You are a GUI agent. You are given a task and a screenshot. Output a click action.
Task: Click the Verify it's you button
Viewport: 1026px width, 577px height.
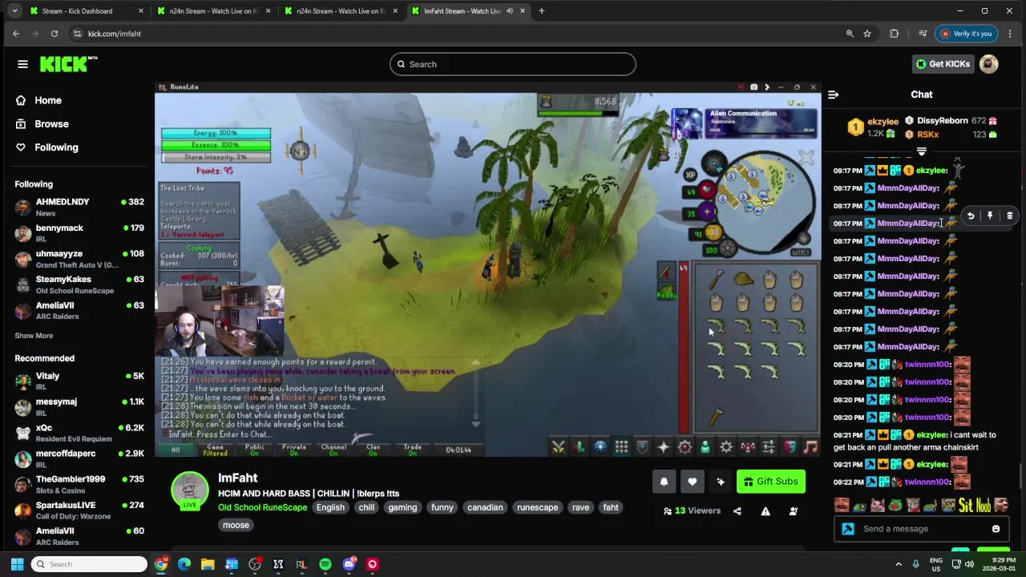click(x=966, y=34)
